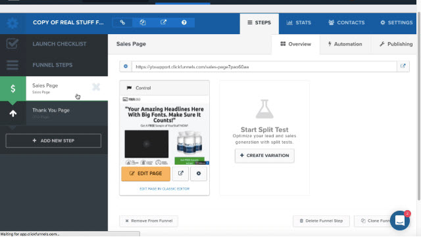Click the sales page URL field
The image size is (421, 237).
[264, 66]
